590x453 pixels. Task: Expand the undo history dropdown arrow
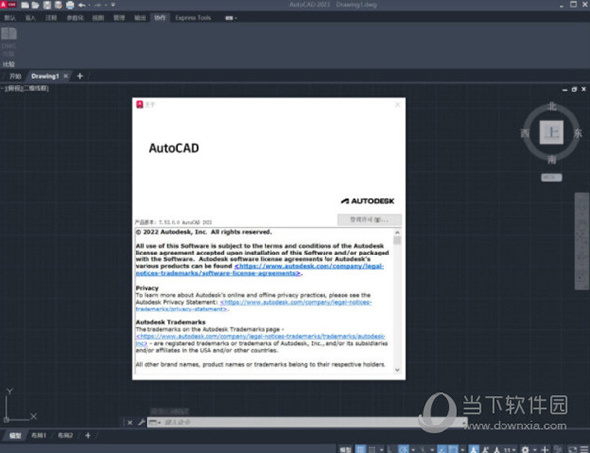click(88, 5)
